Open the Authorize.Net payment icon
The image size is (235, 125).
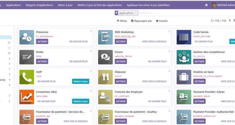184,117
